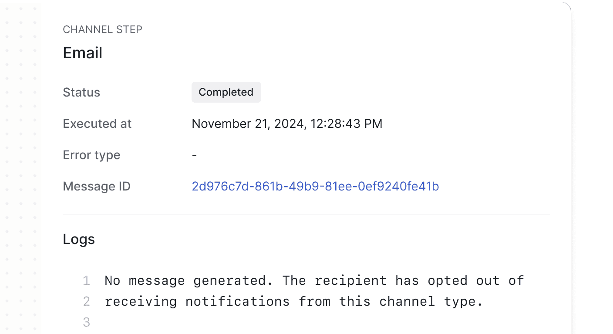Click the Completed status badge

tap(226, 92)
